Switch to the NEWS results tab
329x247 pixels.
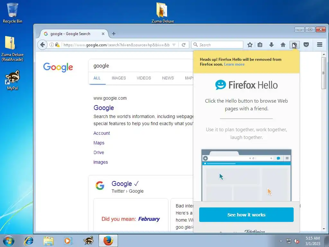click(x=168, y=78)
